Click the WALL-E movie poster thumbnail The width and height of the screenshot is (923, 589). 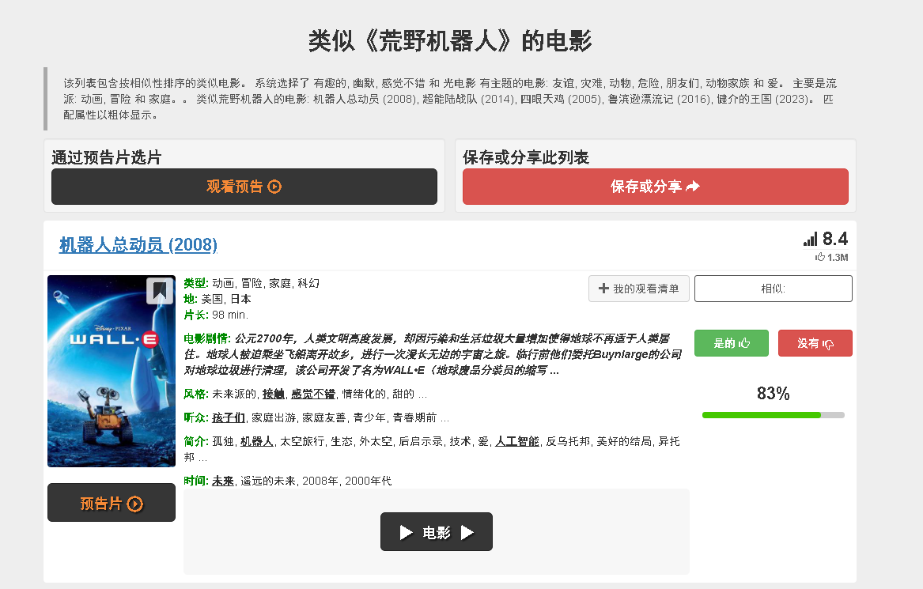tap(111, 372)
